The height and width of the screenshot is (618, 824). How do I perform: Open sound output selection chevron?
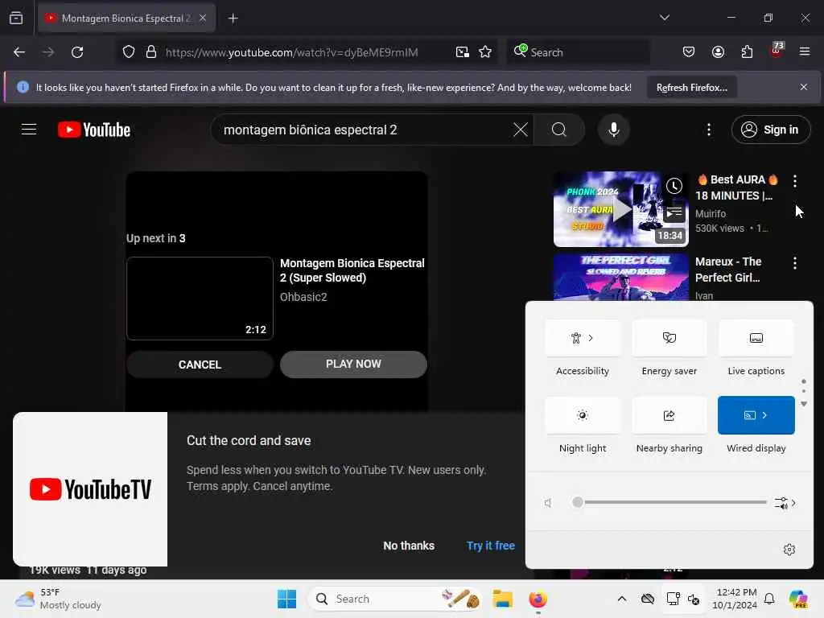click(x=785, y=503)
